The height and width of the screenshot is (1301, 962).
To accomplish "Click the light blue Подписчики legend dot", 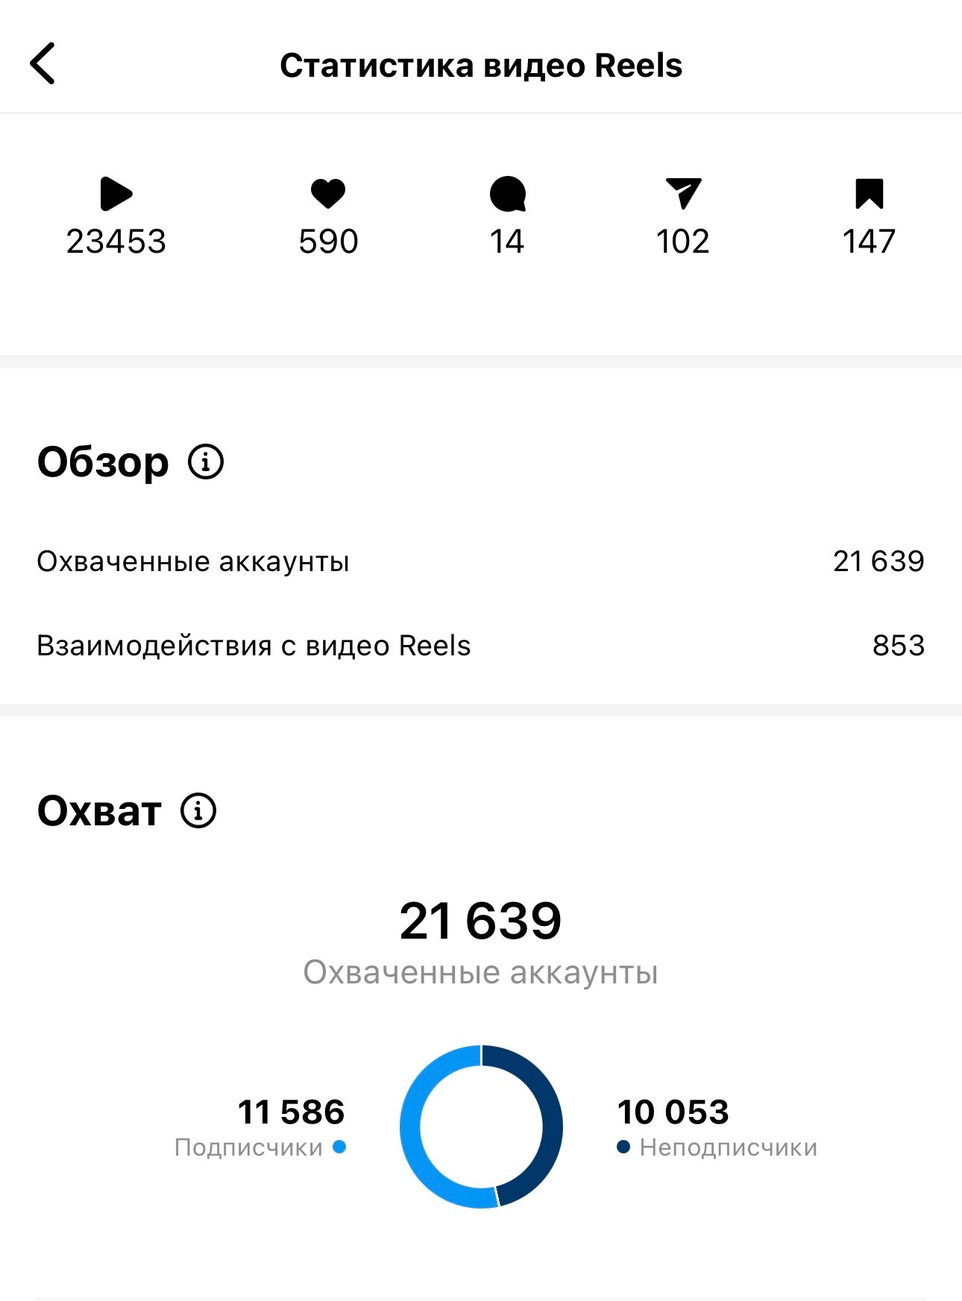I will (339, 1147).
